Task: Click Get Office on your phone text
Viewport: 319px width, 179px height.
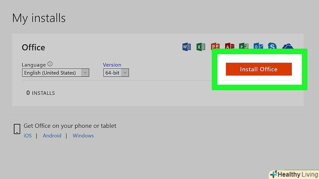Action: pos(70,126)
